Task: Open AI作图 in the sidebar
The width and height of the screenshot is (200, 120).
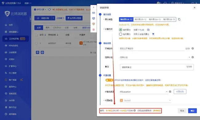Action: coord(10,100)
